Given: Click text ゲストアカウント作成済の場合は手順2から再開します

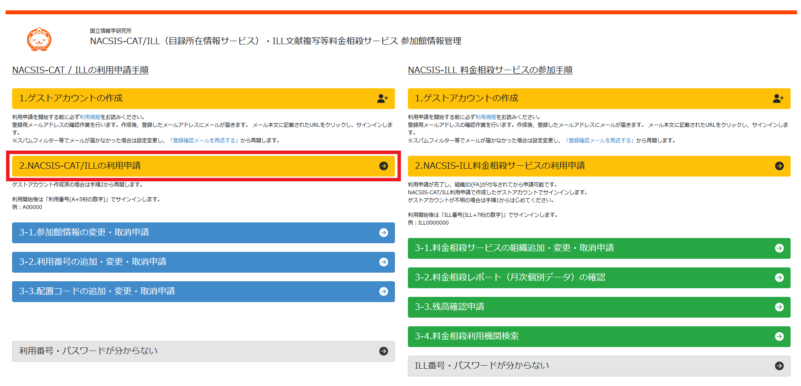Looking at the screenshot, I should 77,185.
